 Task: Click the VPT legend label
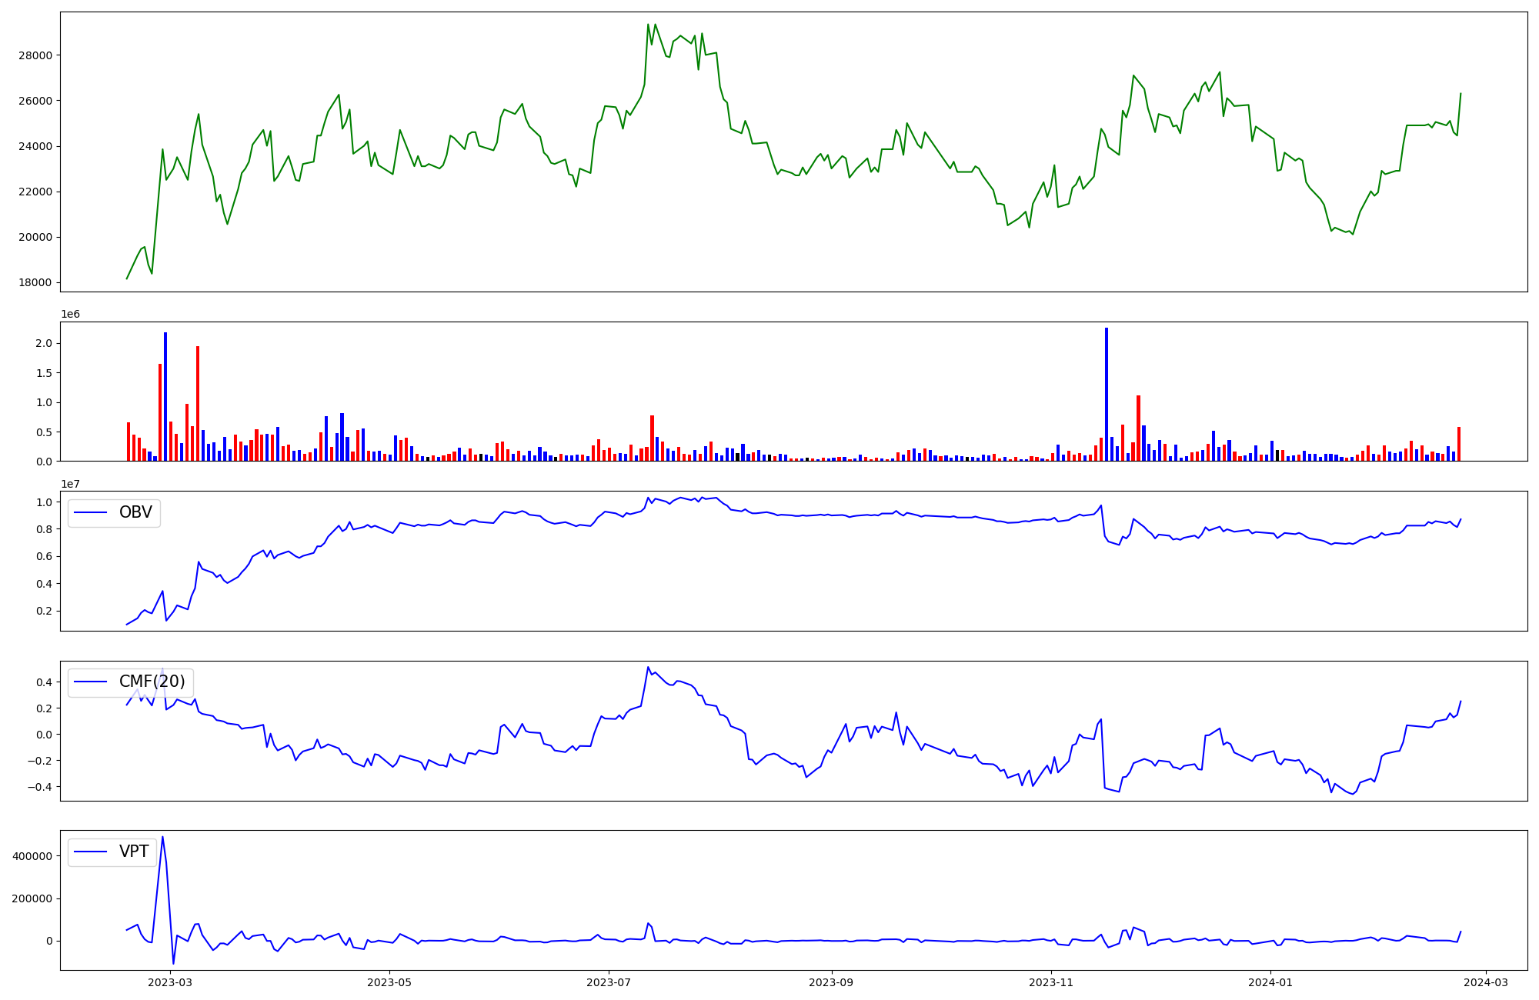pyautogui.click(x=134, y=852)
